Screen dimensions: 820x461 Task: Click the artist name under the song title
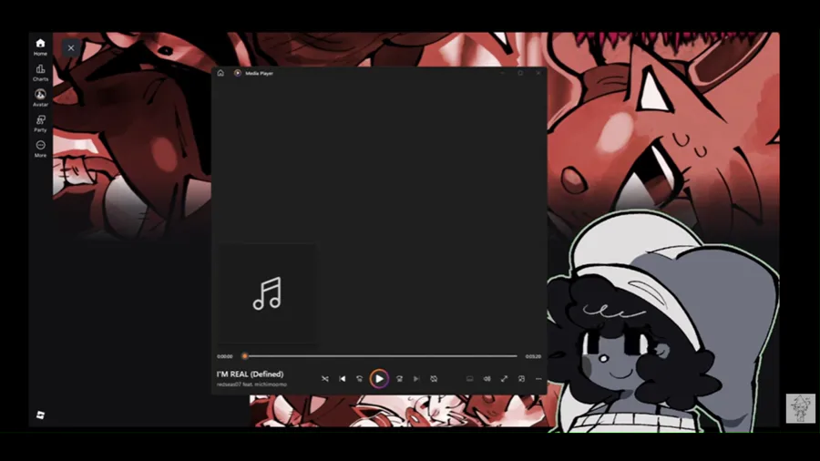252,384
